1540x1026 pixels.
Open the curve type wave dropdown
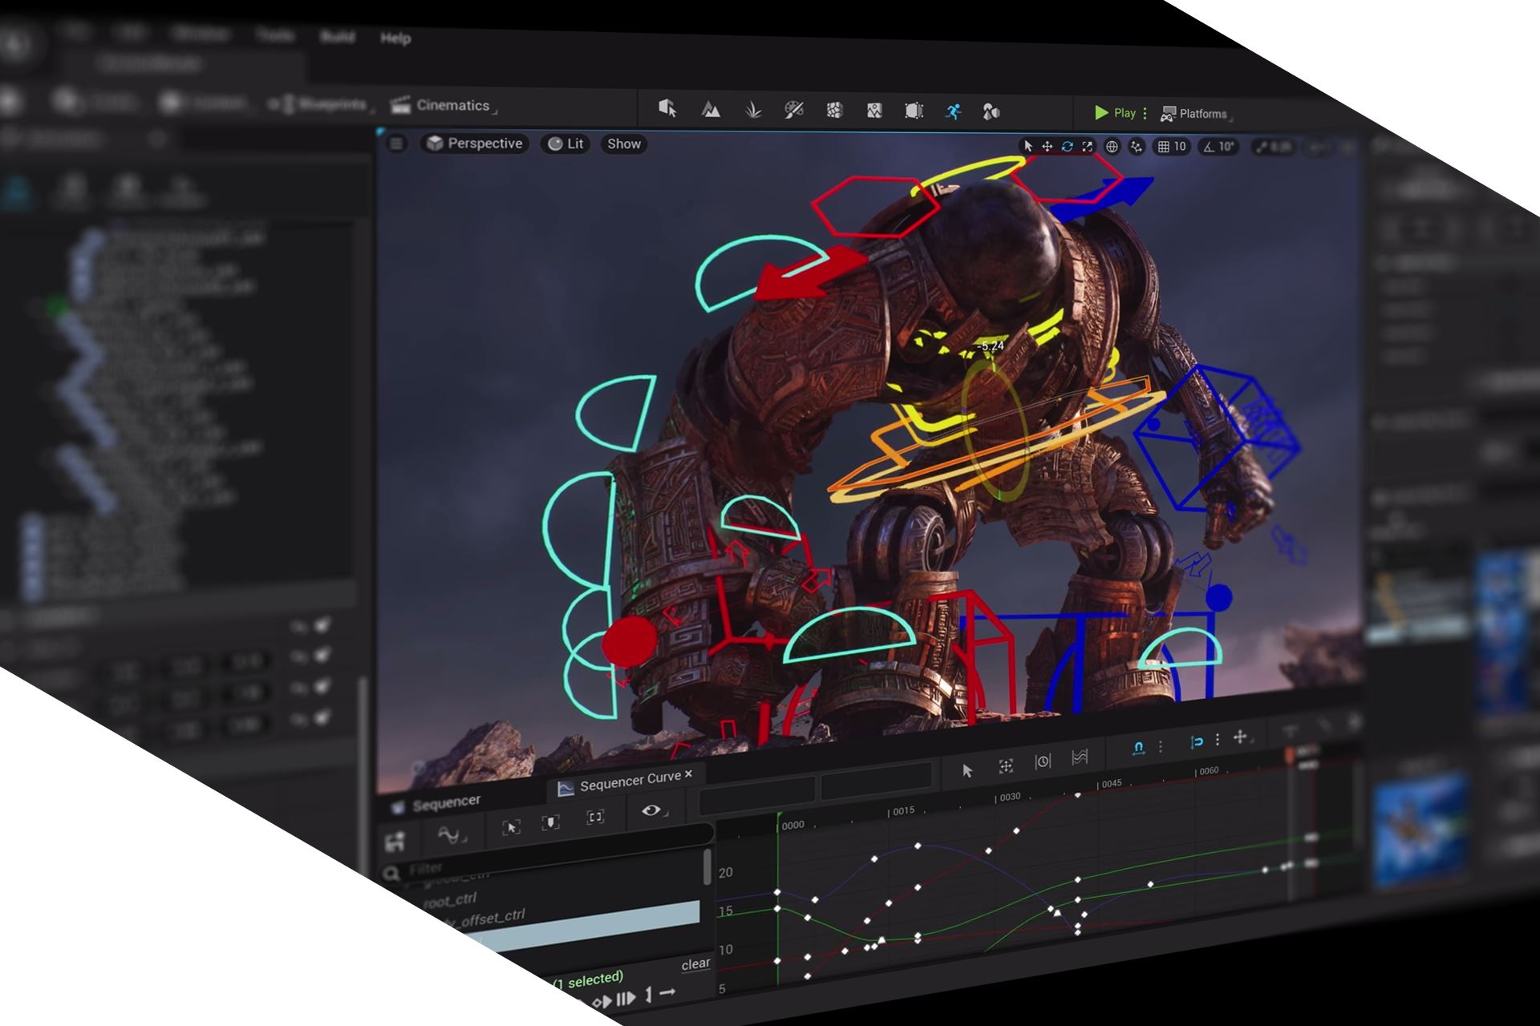click(452, 835)
